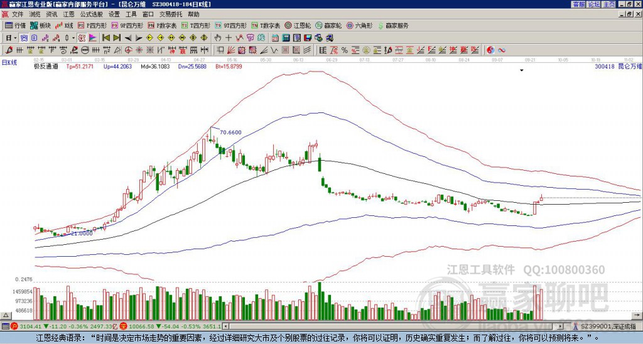Select the crosshair cursor tool
643x344 pixels.
coord(229,38)
